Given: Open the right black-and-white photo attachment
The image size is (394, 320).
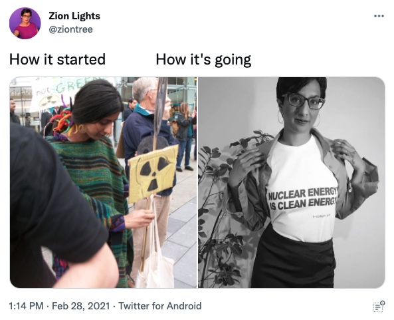Looking at the screenshot, I should coord(292,182).
